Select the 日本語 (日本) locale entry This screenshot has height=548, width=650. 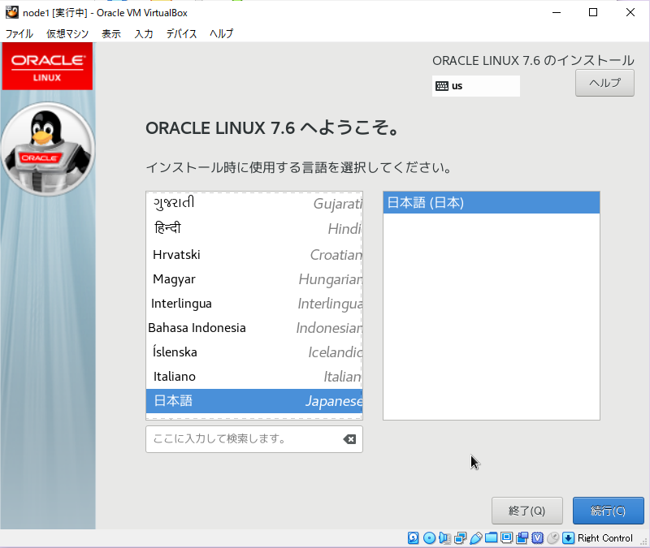tap(492, 202)
